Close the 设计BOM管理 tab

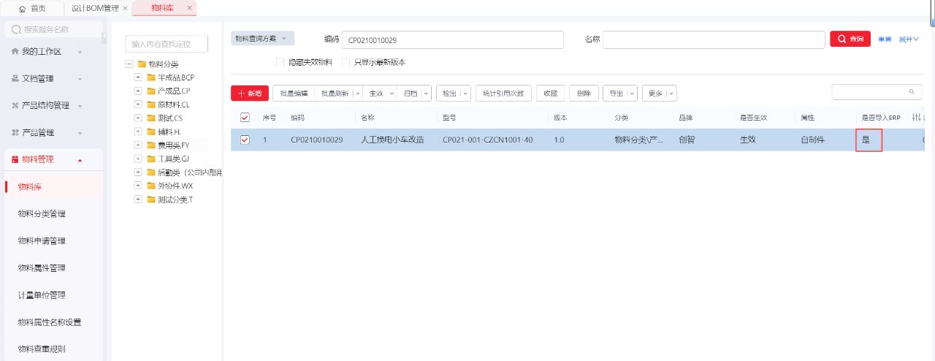125,8
